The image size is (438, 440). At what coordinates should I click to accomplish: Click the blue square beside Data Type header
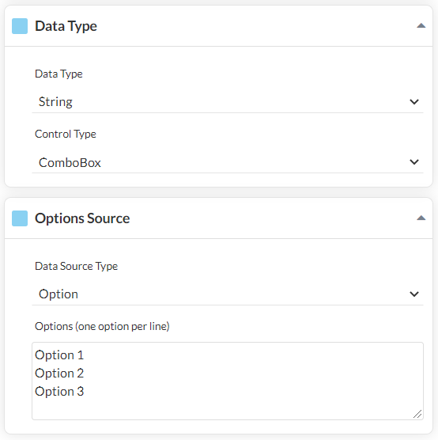tap(20, 26)
